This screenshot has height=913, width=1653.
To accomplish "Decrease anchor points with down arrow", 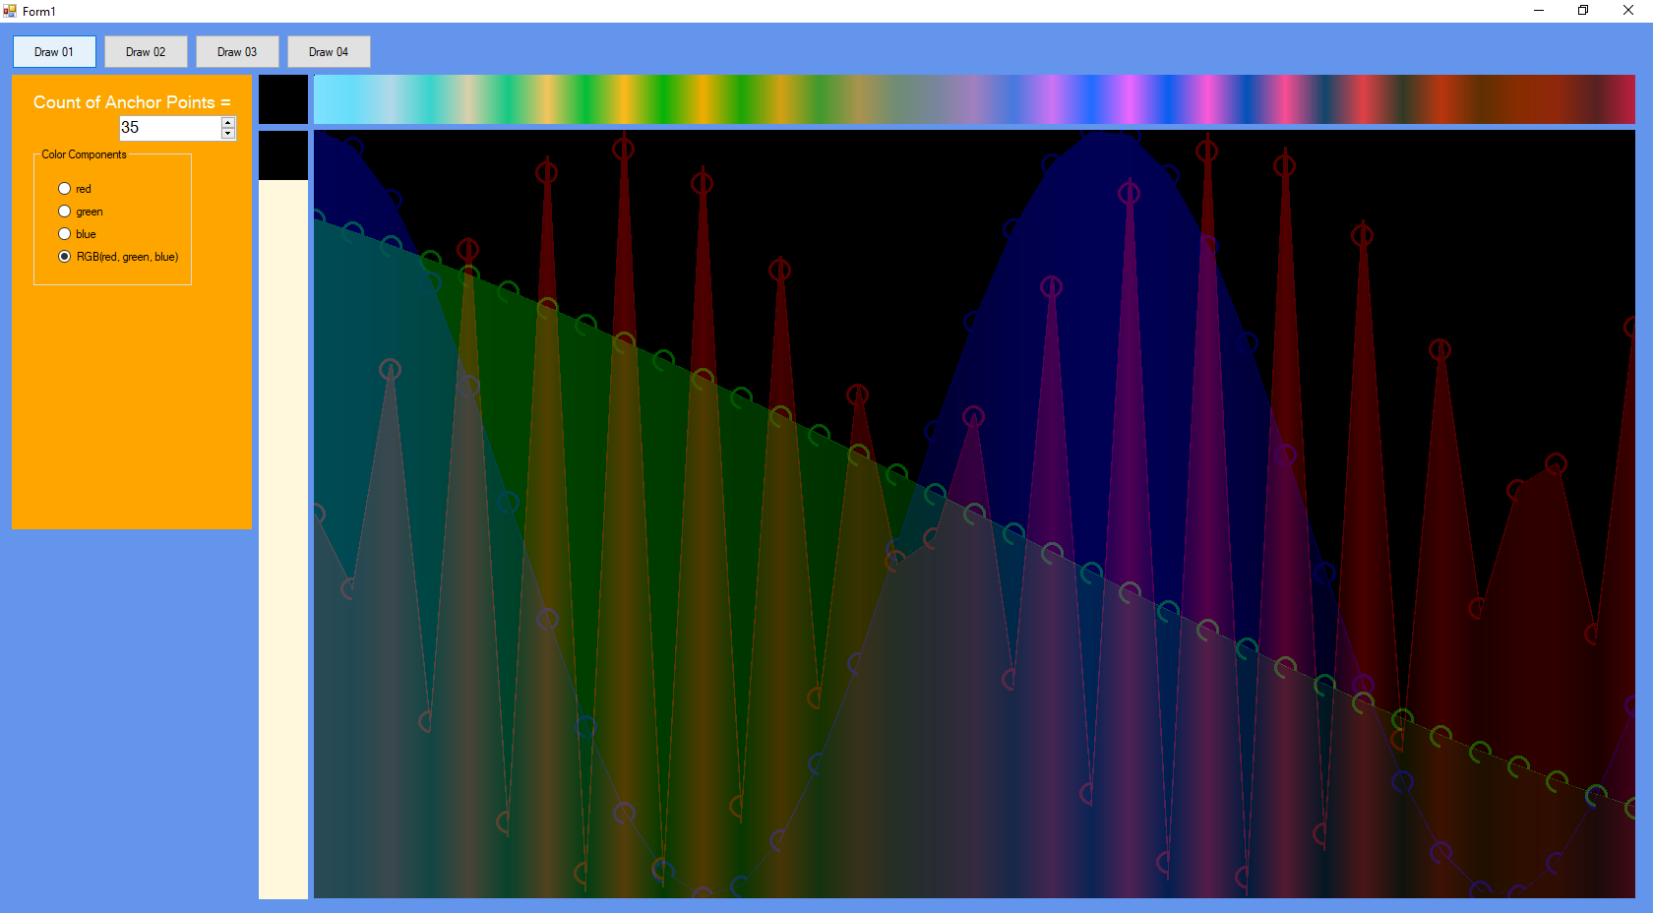I will [228, 134].
